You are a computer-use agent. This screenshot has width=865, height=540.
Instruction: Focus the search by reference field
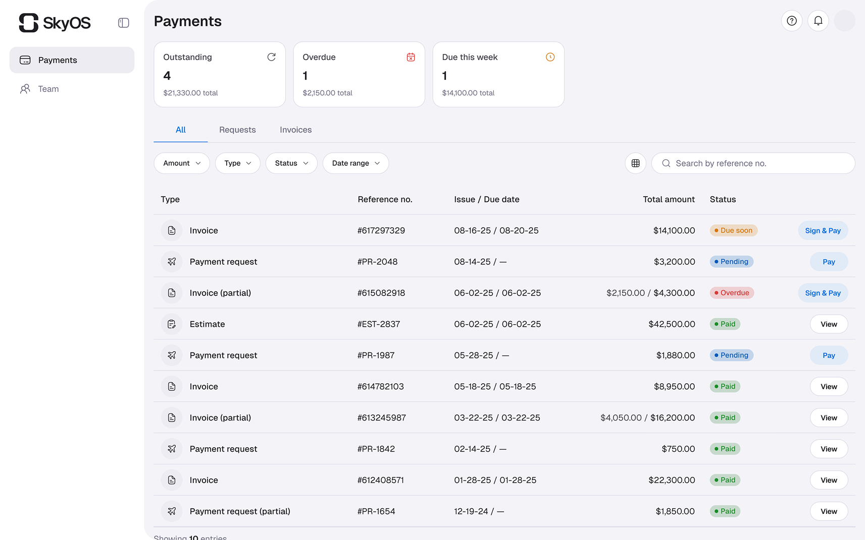point(753,163)
